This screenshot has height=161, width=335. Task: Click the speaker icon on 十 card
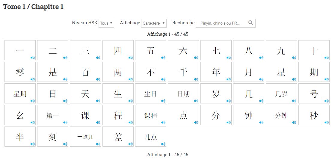(x=326, y=58)
